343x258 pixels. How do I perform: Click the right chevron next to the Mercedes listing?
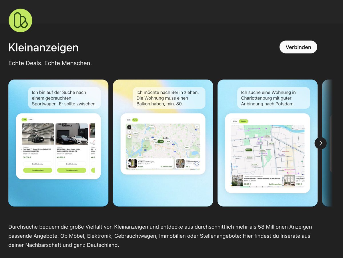[95, 149]
